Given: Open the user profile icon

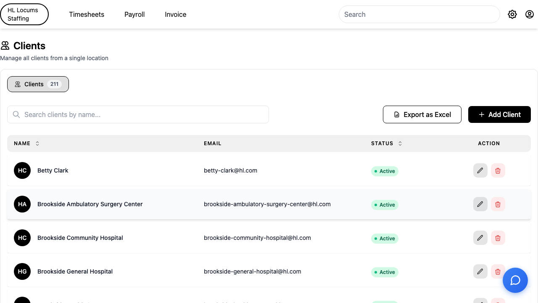Looking at the screenshot, I should [x=530, y=14].
